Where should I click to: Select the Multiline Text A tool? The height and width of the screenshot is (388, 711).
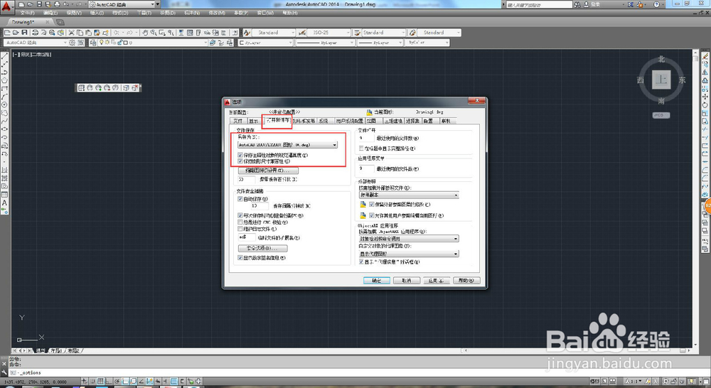(x=4, y=203)
